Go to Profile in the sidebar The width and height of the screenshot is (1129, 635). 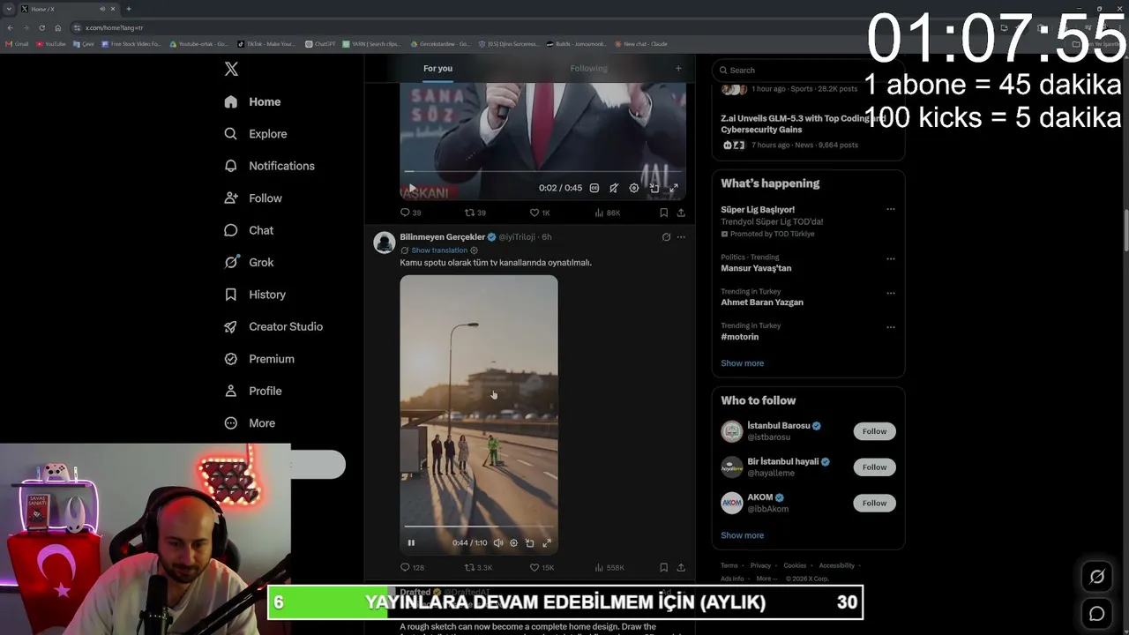253,391
